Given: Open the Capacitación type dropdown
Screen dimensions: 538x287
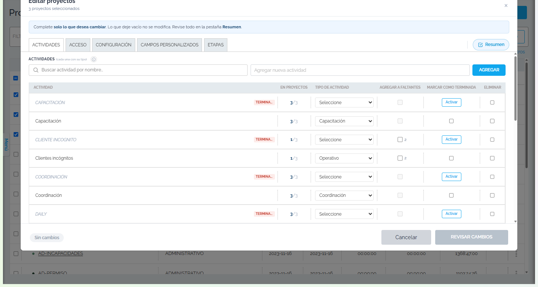Looking at the screenshot, I should tap(344, 121).
